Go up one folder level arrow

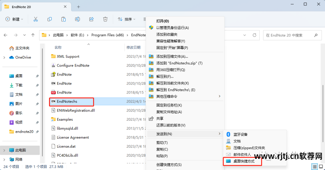tap(33, 35)
